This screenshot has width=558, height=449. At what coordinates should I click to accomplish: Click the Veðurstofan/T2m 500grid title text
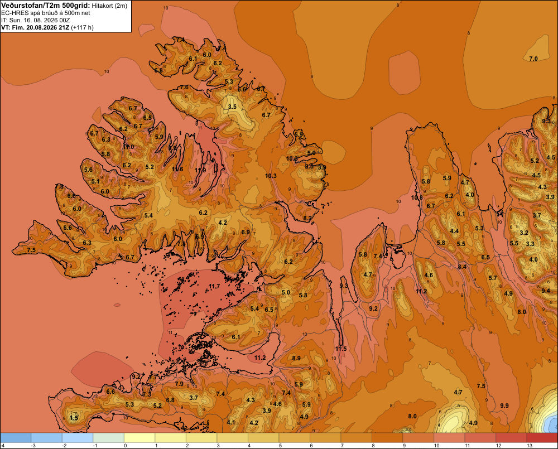coord(46,6)
